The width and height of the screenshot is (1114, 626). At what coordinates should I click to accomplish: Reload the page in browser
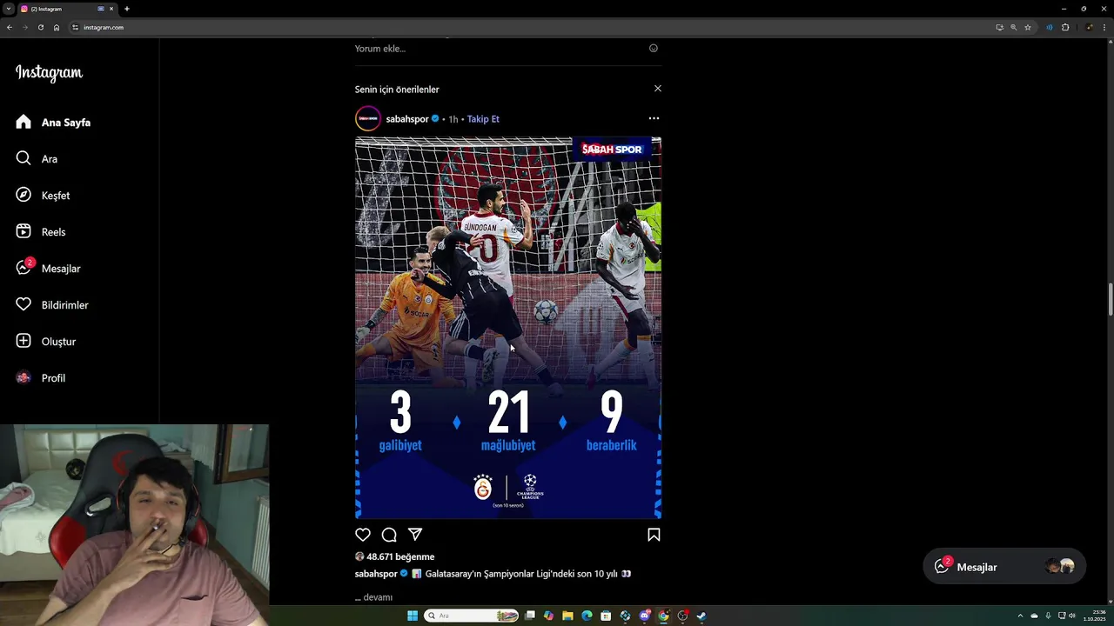(x=40, y=27)
